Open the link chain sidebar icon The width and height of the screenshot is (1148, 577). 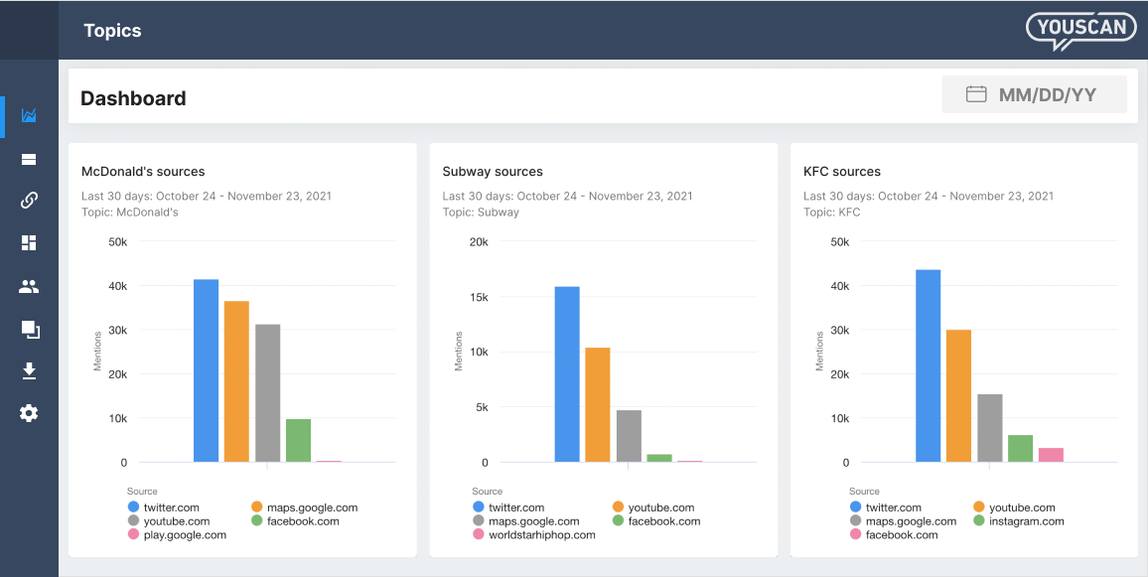click(x=29, y=200)
